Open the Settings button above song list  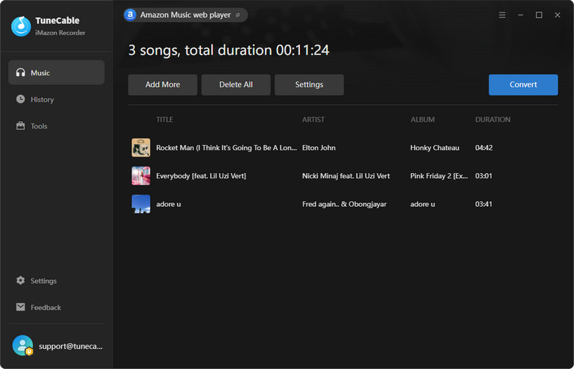pyautogui.click(x=309, y=85)
